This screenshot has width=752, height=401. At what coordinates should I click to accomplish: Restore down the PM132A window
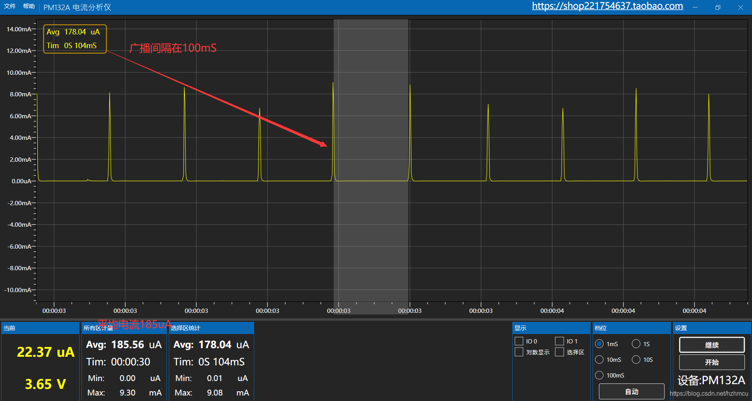click(718, 7)
